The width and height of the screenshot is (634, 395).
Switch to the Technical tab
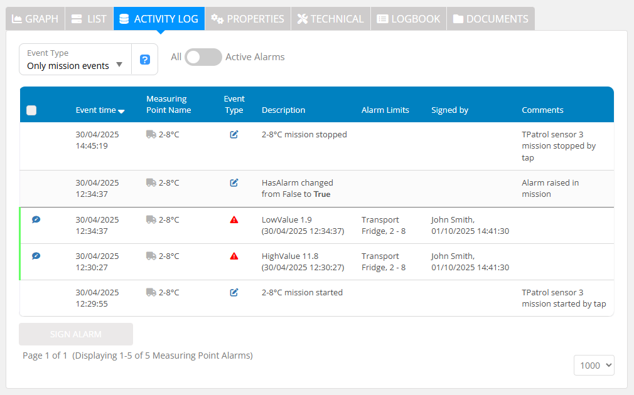point(330,19)
